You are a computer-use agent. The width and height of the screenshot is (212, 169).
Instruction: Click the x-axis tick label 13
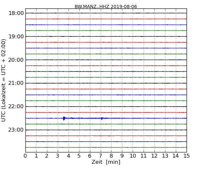tap(165, 156)
